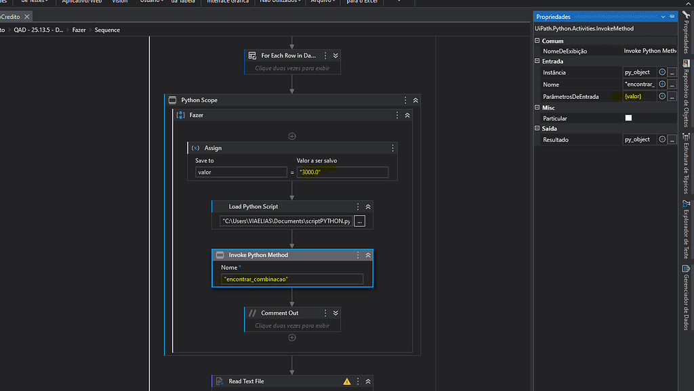The image size is (694, 391).
Task: Click the Valor a ser salvo field
Action: [x=342, y=172]
